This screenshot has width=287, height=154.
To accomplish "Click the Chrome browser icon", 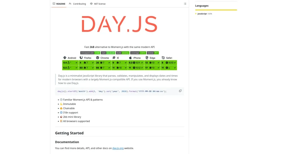I will [98, 58].
